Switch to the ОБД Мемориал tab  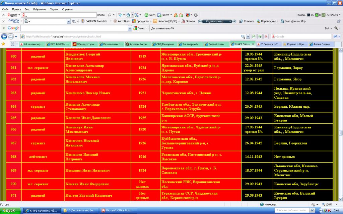pos(165,44)
